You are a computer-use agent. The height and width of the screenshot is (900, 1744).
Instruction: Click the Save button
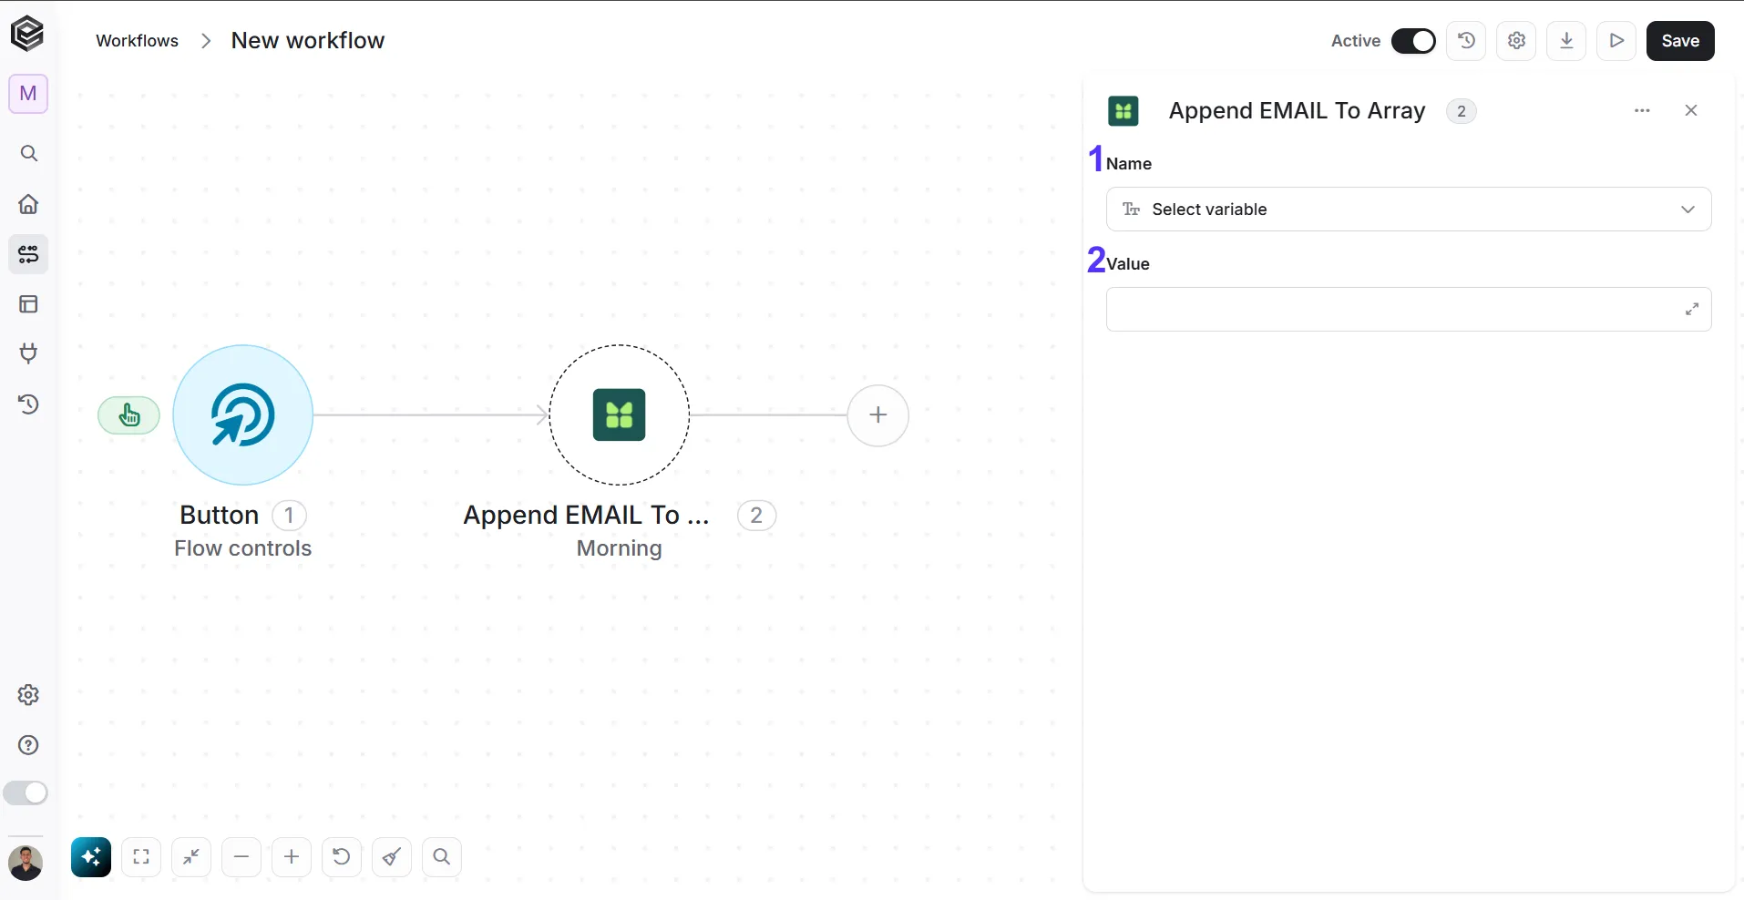(1680, 40)
